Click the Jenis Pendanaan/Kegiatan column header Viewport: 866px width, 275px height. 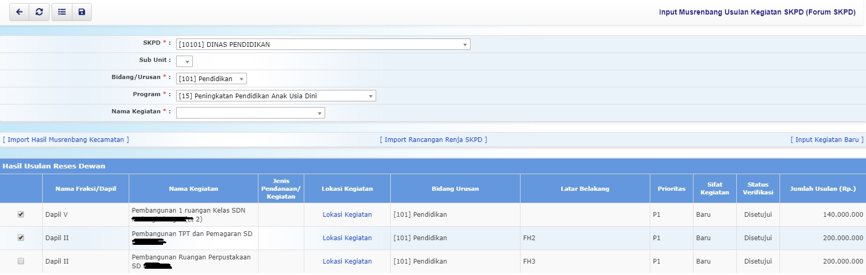pyautogui.click(x=281, y=189)
